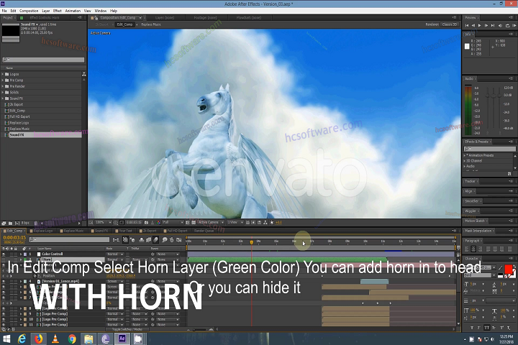Viewport: 518px width, 345px height.
Task: Switch to the Render Queue tab
Action: [204, 231]
